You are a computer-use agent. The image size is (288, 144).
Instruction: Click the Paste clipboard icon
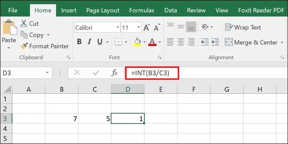pyautogui.click(x=10, y=28)
